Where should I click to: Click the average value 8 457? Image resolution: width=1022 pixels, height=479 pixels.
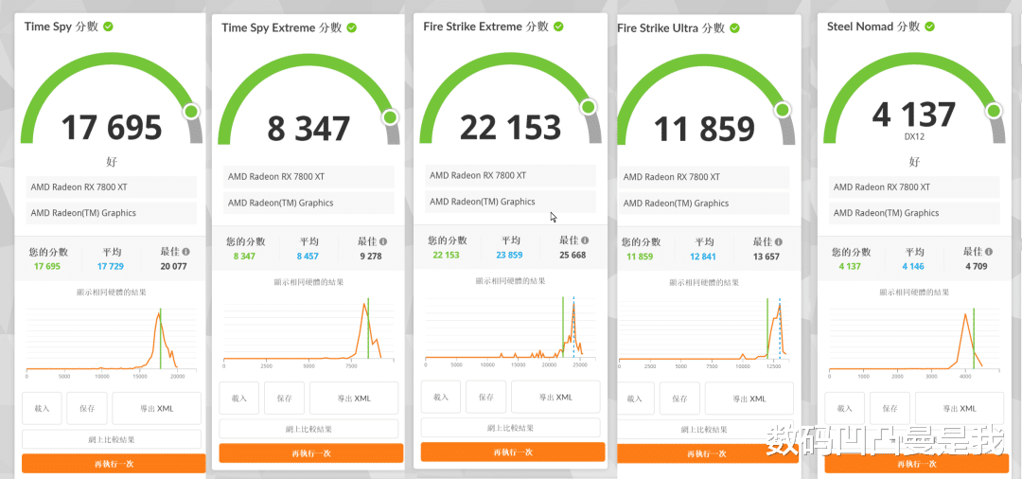308,257
